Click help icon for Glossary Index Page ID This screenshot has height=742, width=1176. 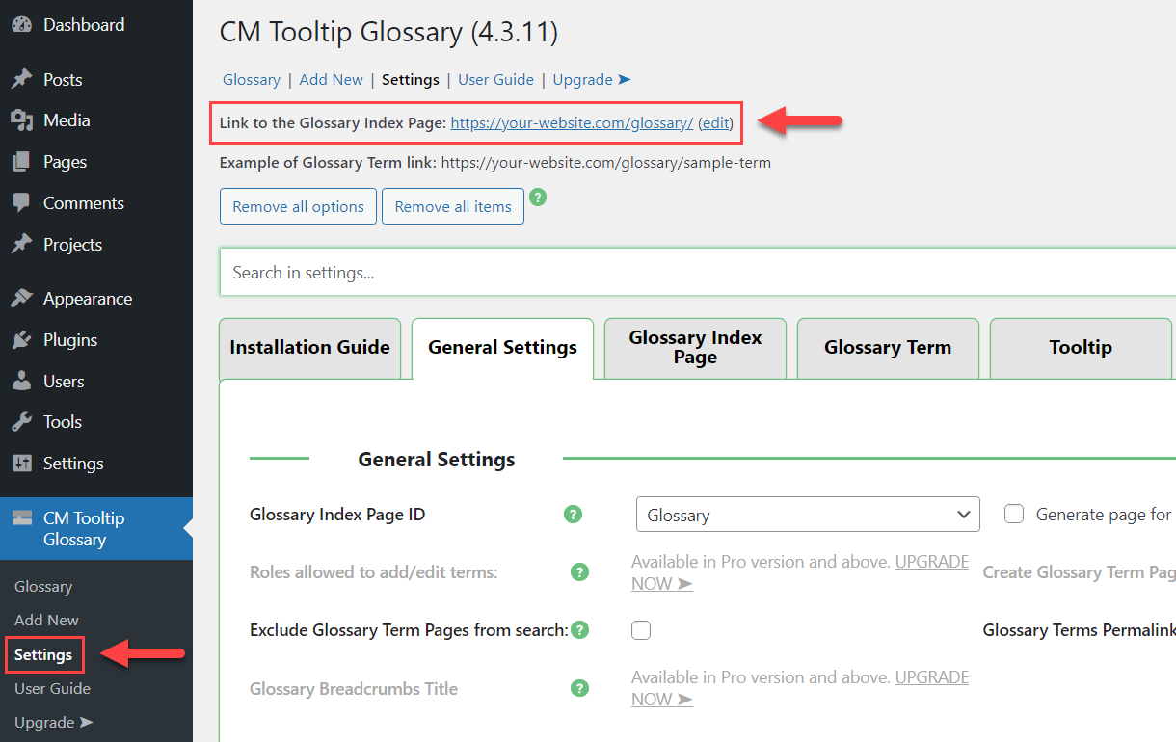click(573, 515)
